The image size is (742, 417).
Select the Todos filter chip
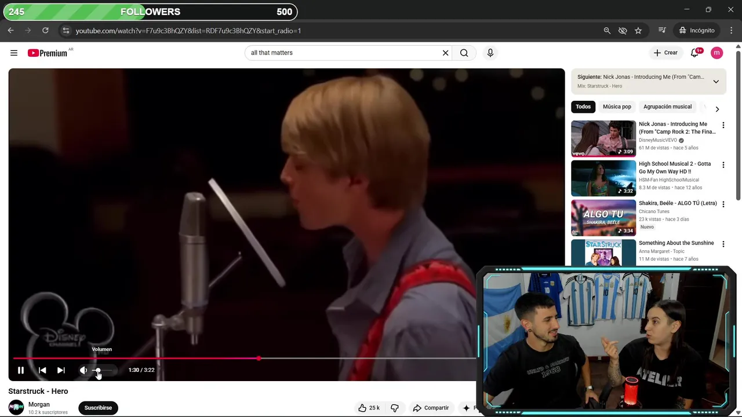point(583,107)
